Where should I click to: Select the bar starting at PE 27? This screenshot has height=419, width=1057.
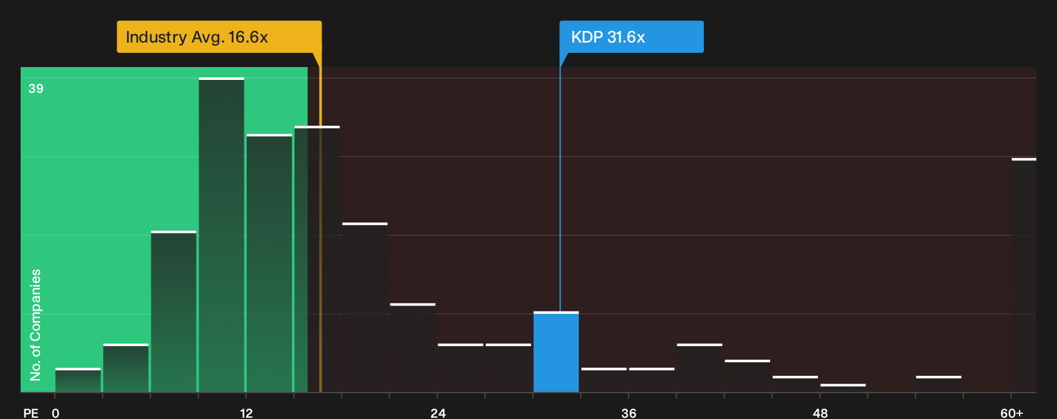509,368
